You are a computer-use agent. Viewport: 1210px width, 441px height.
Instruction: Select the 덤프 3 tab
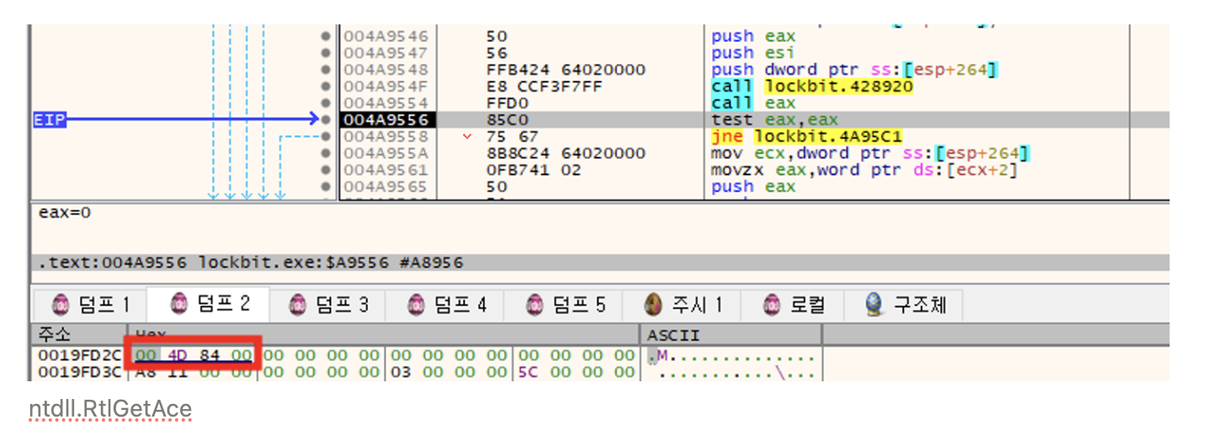tap(328, 305)
